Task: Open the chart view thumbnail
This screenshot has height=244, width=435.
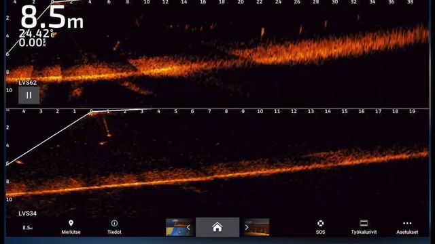Action: coord(179,227)
